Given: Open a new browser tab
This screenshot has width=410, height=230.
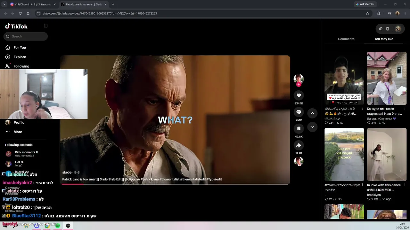Looking at the screenshot, I should 113,4.
